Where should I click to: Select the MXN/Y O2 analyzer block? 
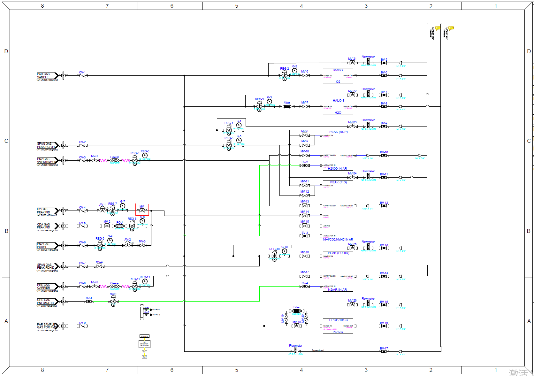(x=338, y=76)
